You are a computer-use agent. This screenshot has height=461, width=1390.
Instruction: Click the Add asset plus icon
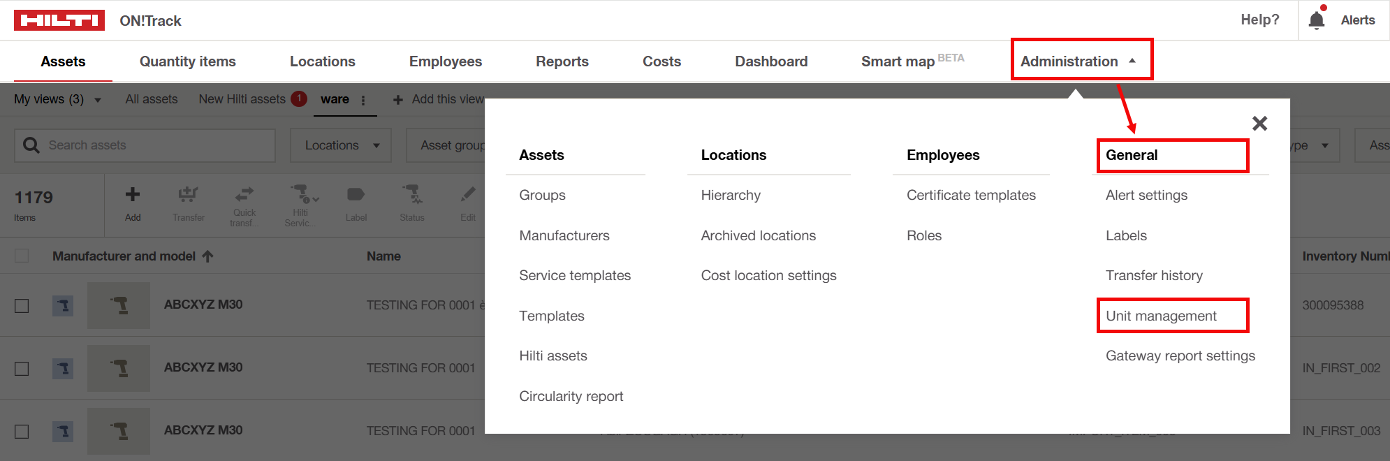click(x=133, y=195)
